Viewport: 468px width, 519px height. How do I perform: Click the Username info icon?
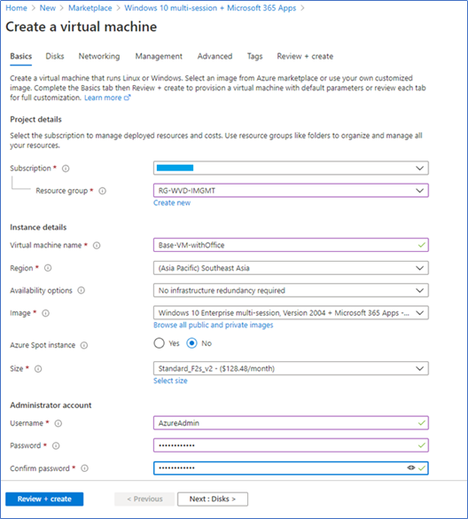click(x=58, y=423)
